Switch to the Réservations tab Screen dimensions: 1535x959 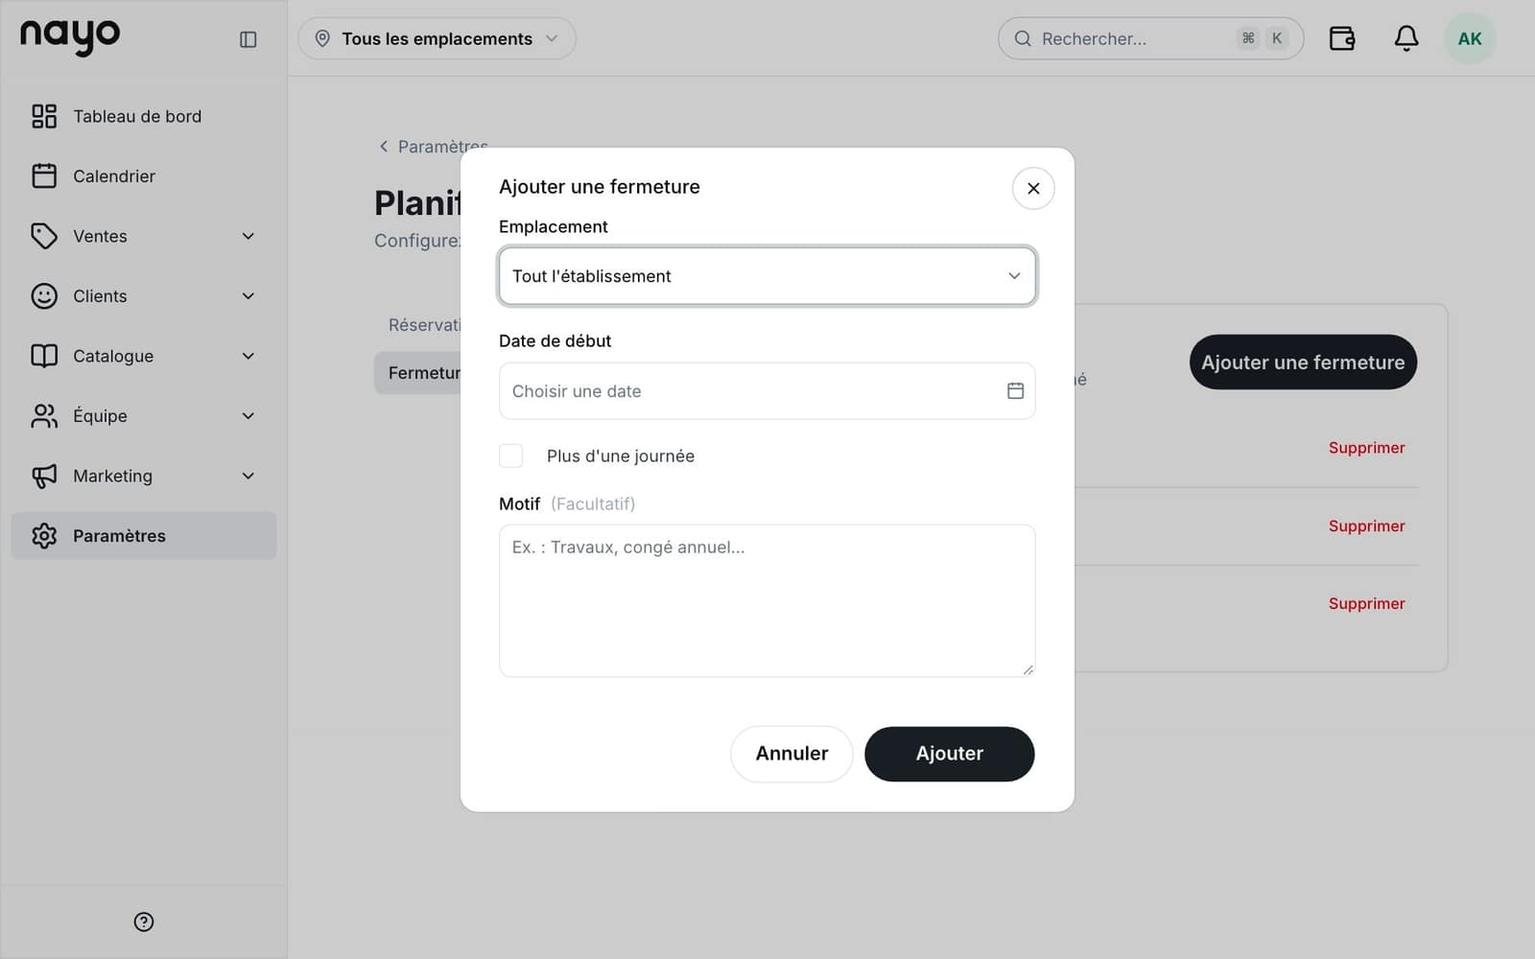click(x=423, y=325)
